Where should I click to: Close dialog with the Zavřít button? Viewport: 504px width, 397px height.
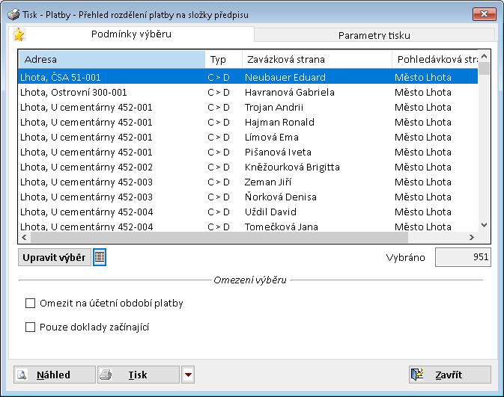point(449,375)
